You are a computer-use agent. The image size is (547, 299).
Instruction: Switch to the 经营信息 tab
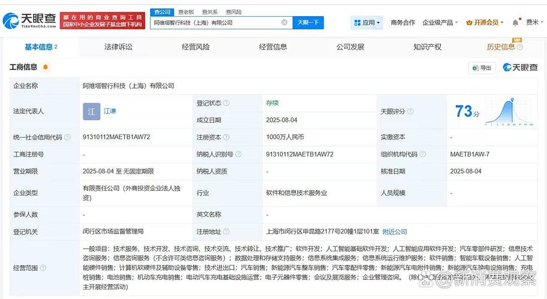tap(273, 47)
